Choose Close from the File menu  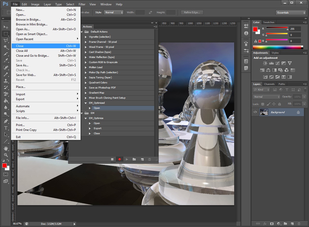click(x=20, y=46)
